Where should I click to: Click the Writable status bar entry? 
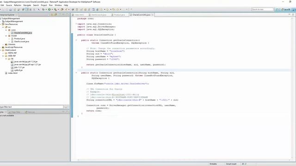click(213, 164)
